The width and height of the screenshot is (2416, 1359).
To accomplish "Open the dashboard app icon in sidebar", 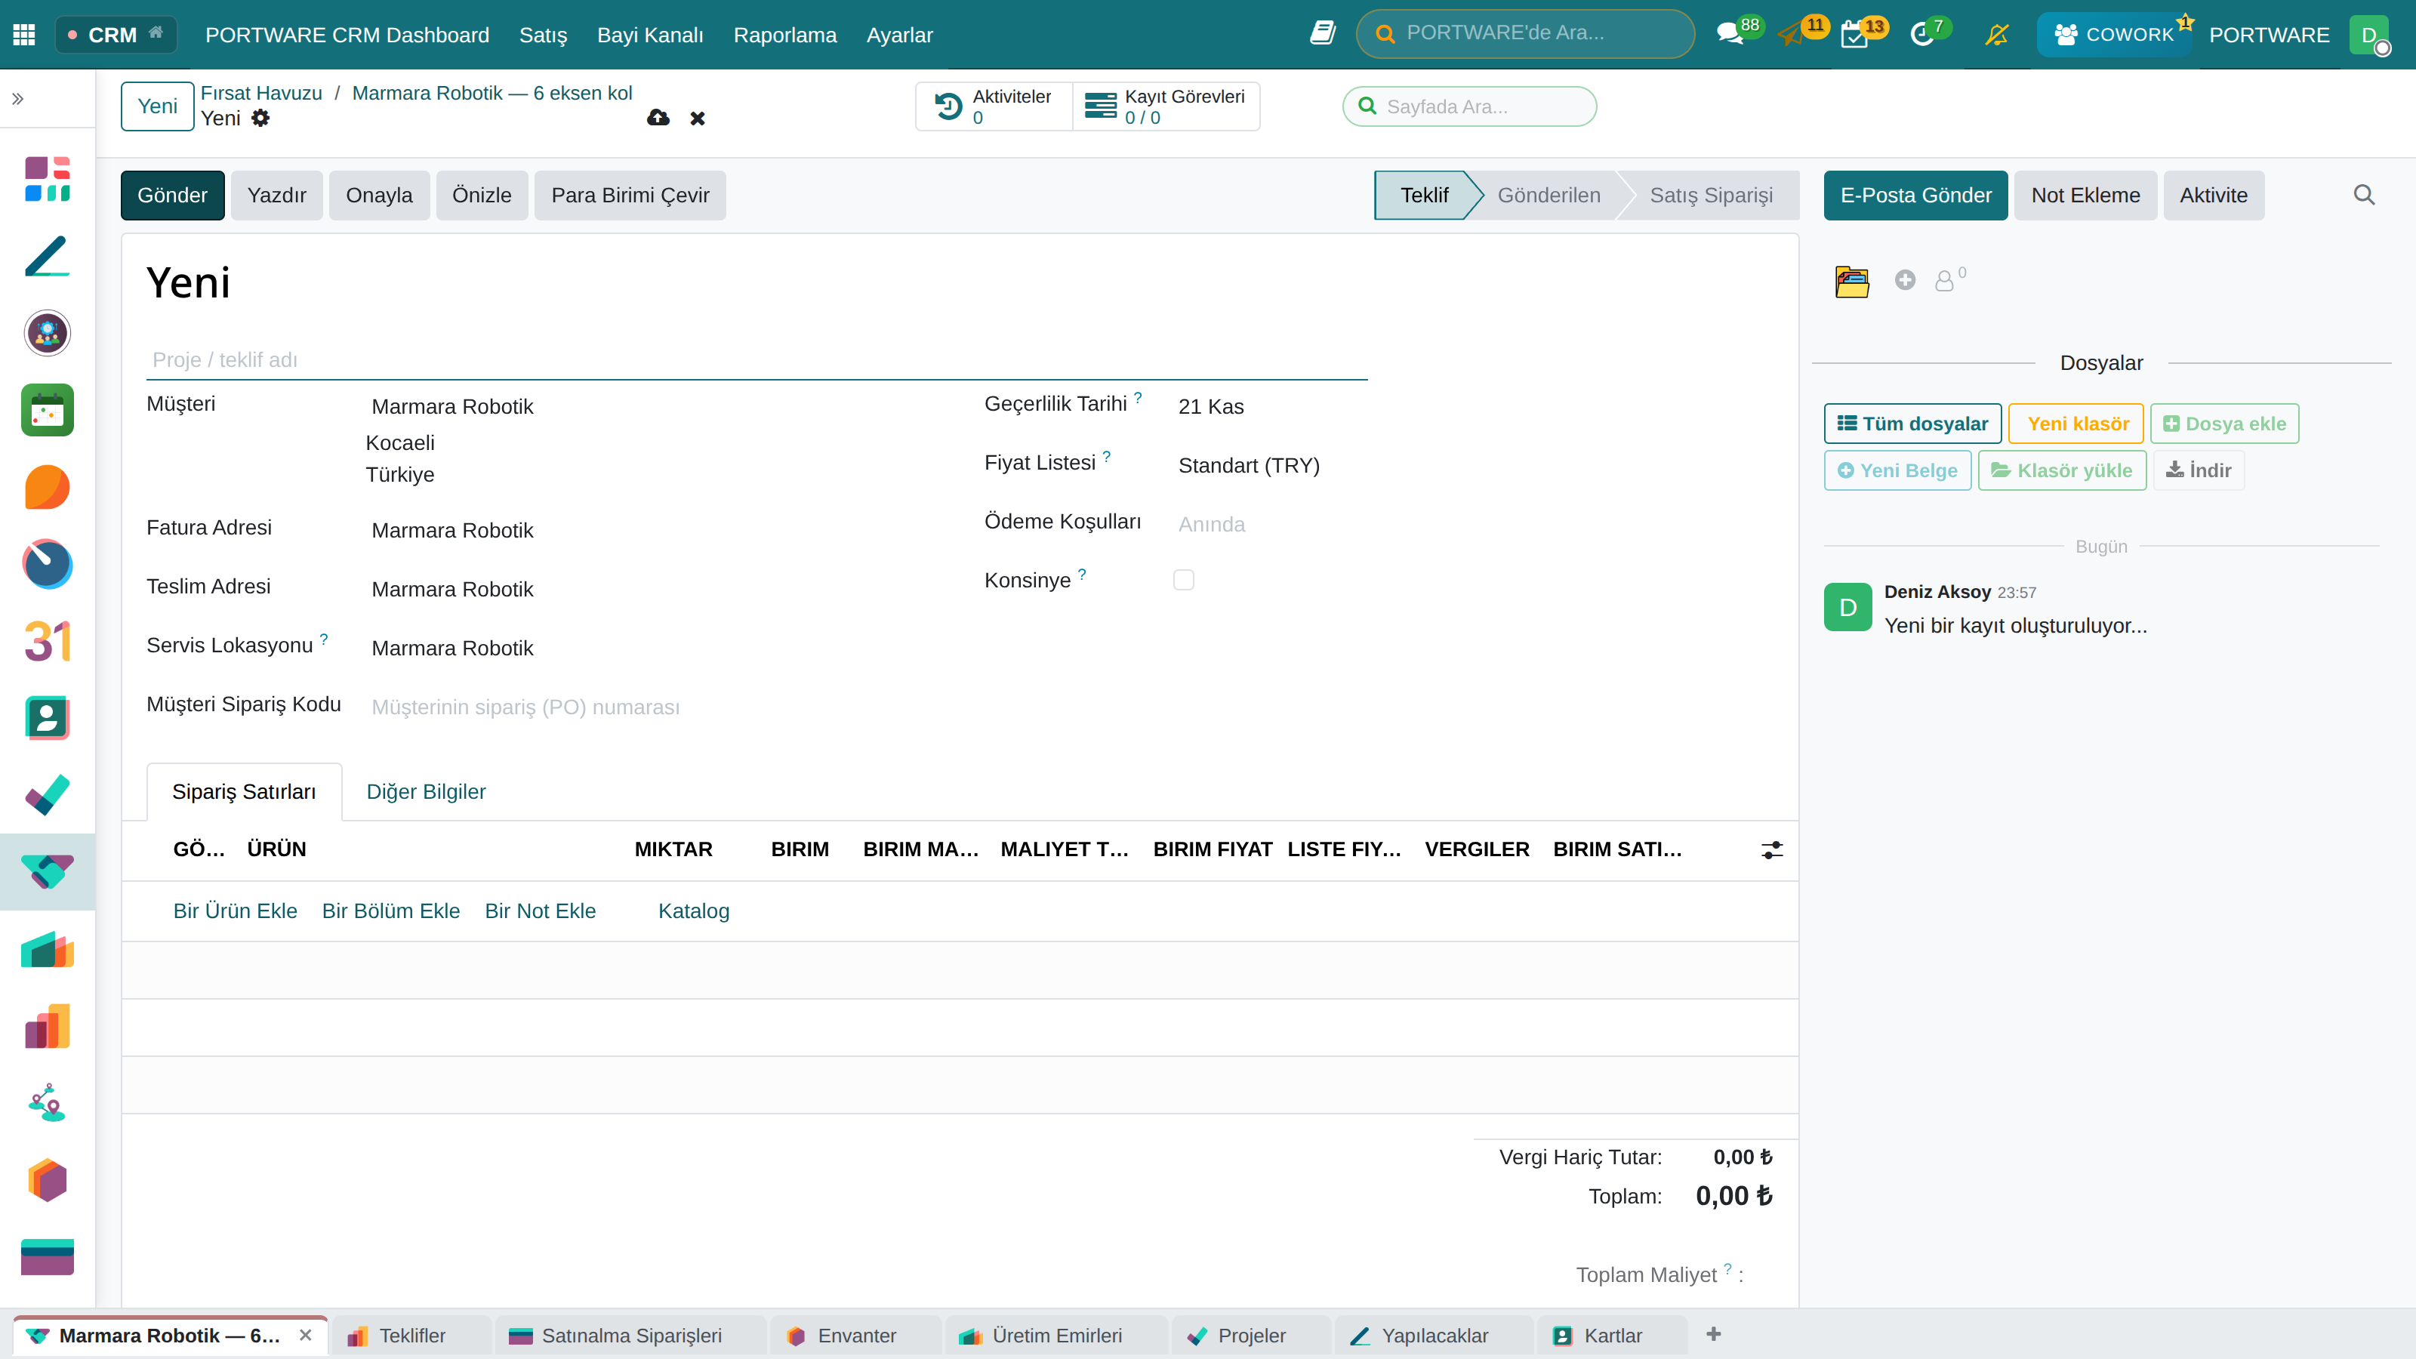I will tap(47, 179).
